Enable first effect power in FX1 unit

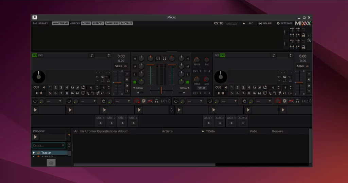35,101
